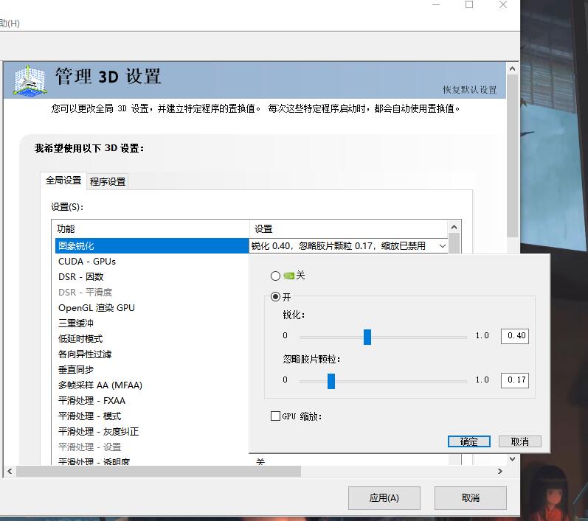
Task: Click page vertical scrollbar up arrow
Action: 512,69
